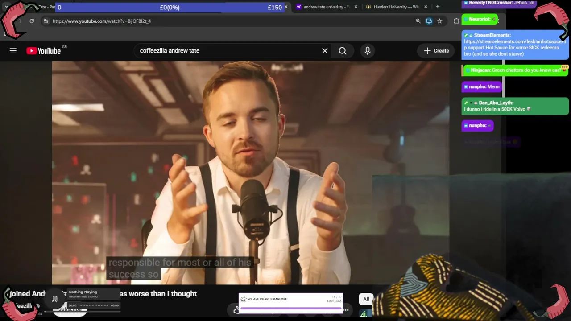Click the YouTube search magnifier button
Viewport: 571px width, 321px height.
[x=343, y=51]
